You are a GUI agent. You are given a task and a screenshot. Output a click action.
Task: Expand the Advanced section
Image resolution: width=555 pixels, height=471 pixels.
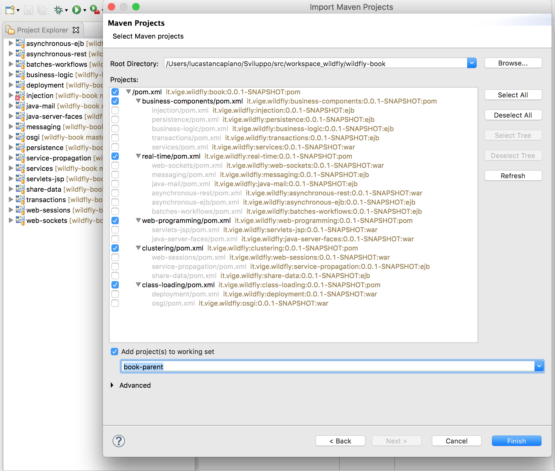pos(112,385)
